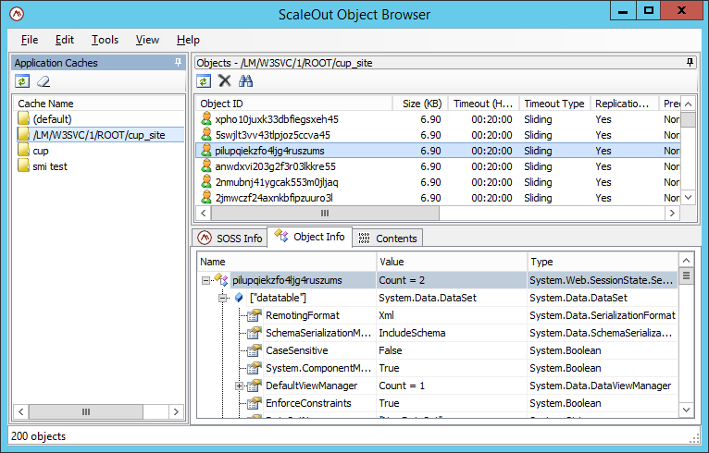Open the binoculars find objects tool
The height and width of the screenshot is (453, 709).
(x=245, y=80)
